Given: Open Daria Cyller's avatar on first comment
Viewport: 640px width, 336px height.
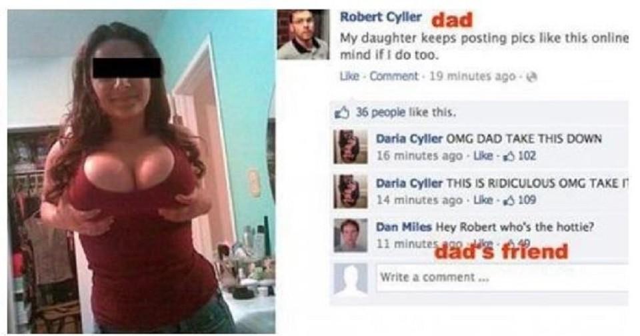Looking at the screenshot, I should click(350, 147).
